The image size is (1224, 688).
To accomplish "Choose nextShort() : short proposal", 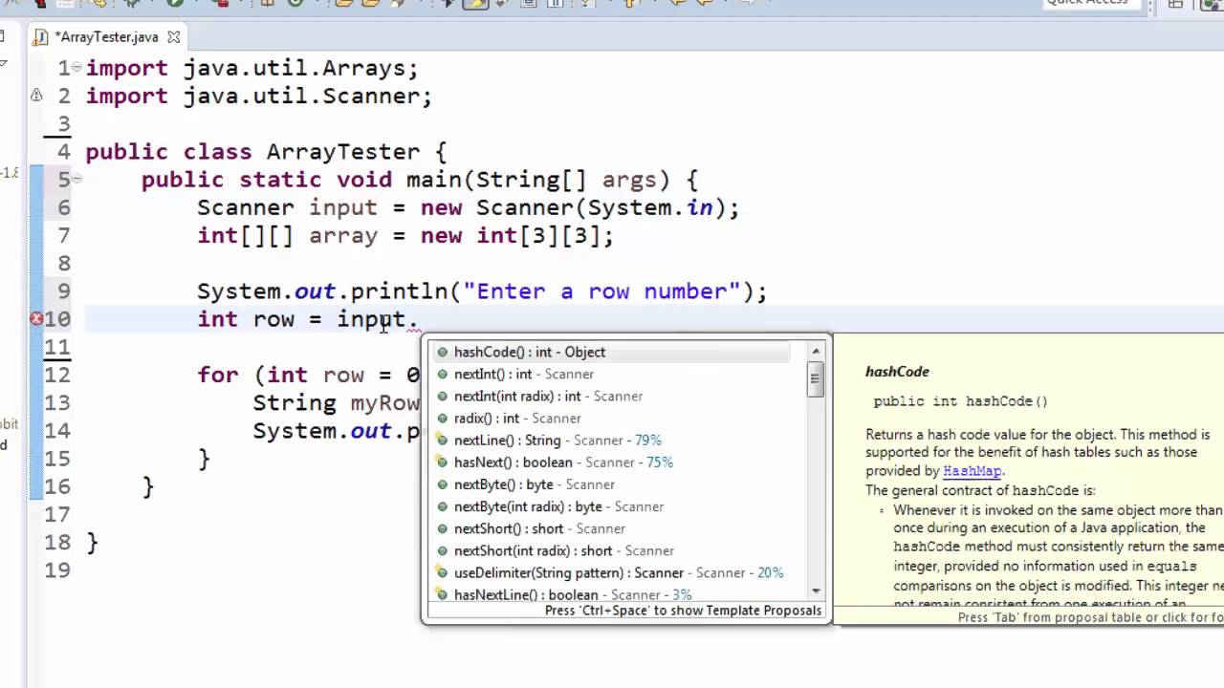I will 612,528.
